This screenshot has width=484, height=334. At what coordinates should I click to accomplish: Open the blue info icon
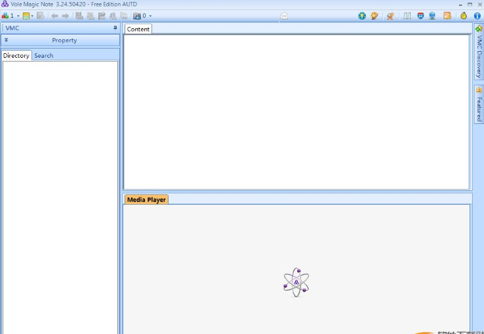click(477, 16)
